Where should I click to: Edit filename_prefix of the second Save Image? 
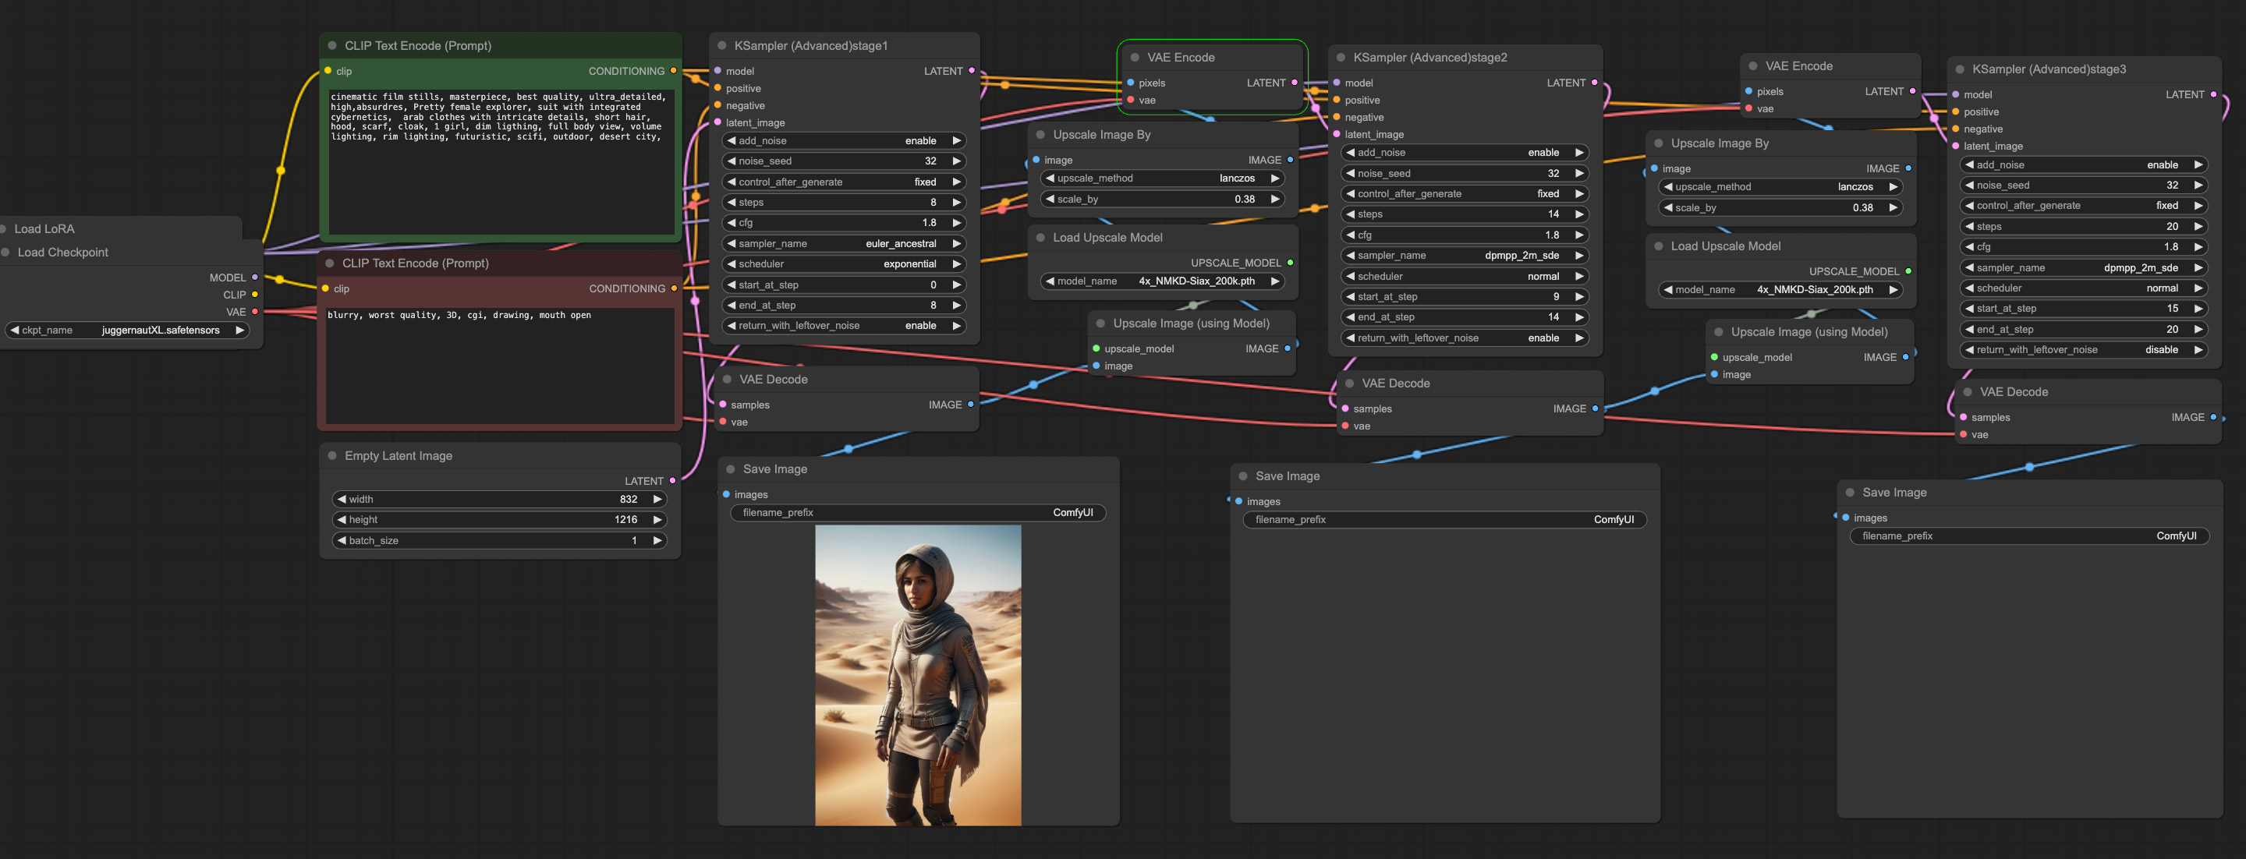pyautogui.click(x=1444, y=519)
